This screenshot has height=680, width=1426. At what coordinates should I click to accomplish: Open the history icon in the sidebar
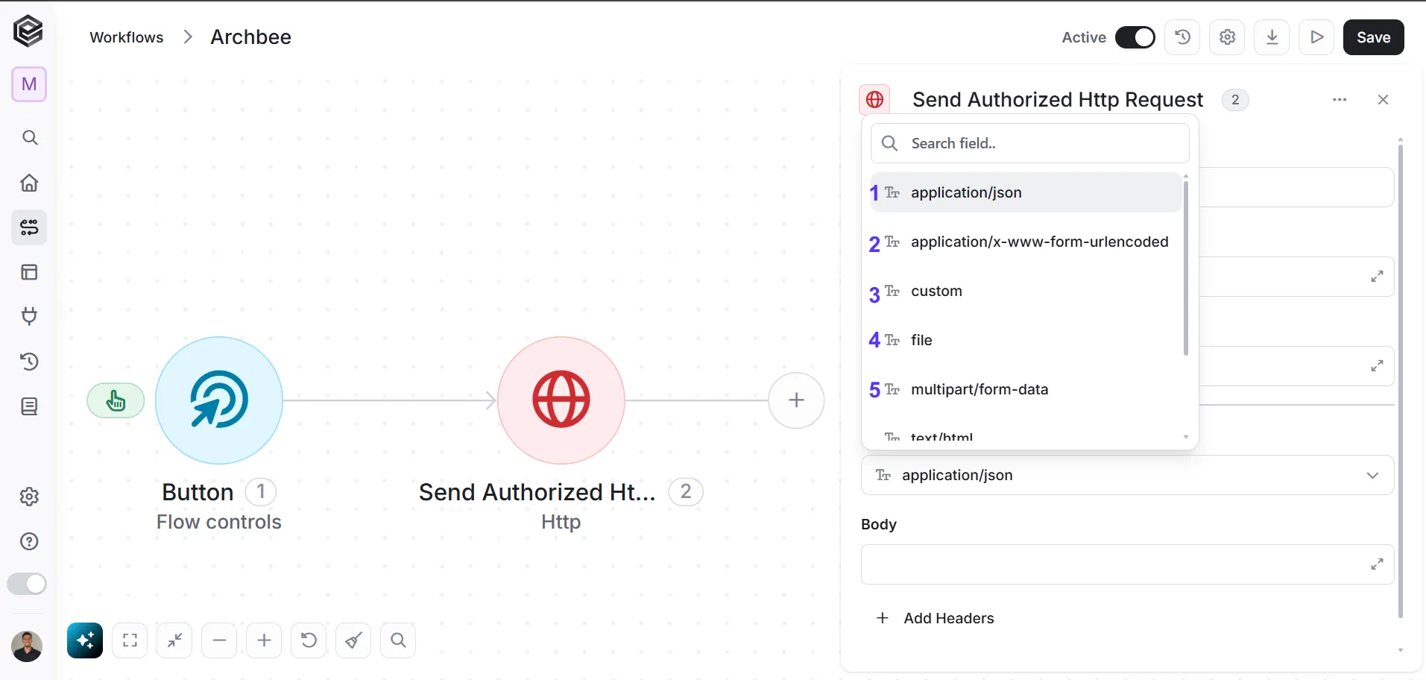pos(29,362)
